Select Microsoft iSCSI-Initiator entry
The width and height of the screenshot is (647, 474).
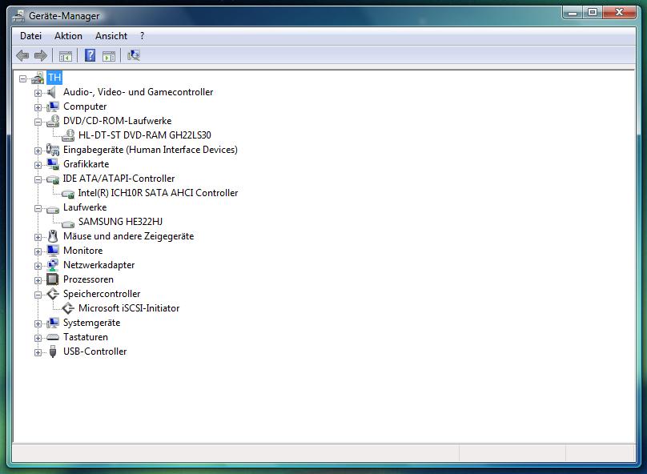pyautogui.click(x=129, y=308)
